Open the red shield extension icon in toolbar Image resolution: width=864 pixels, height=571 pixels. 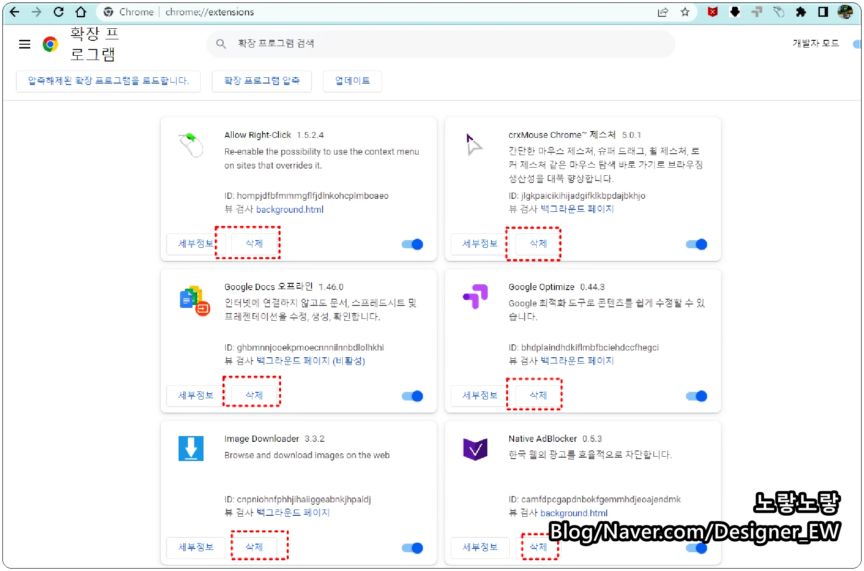click(x=713, y=12)
